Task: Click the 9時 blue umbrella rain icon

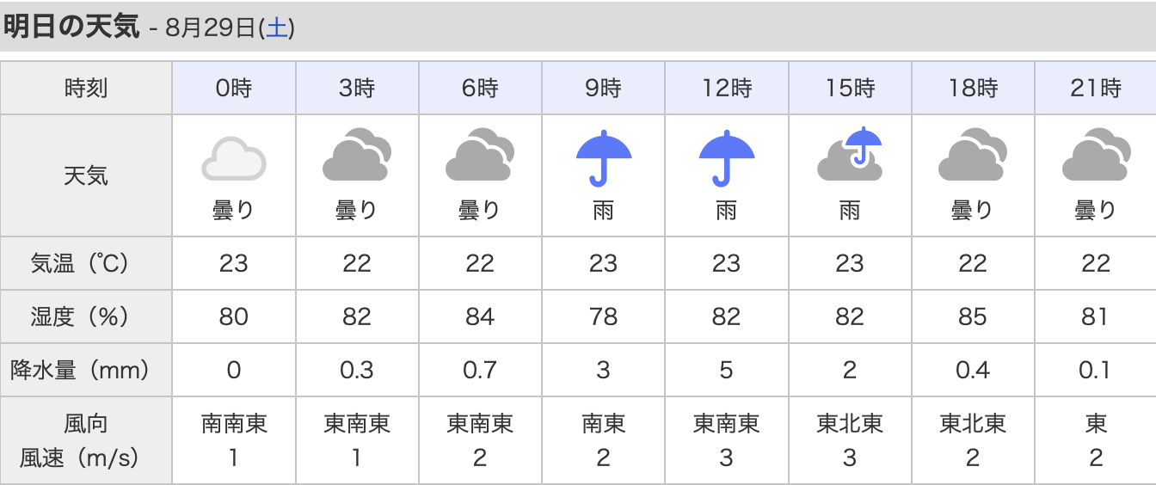Action: click(x=604, y=158)
